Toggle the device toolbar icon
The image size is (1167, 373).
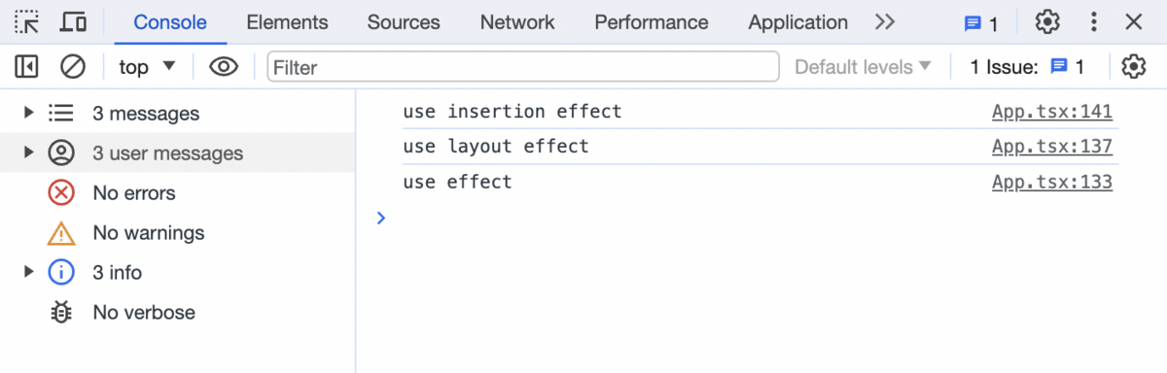[73, 21]
